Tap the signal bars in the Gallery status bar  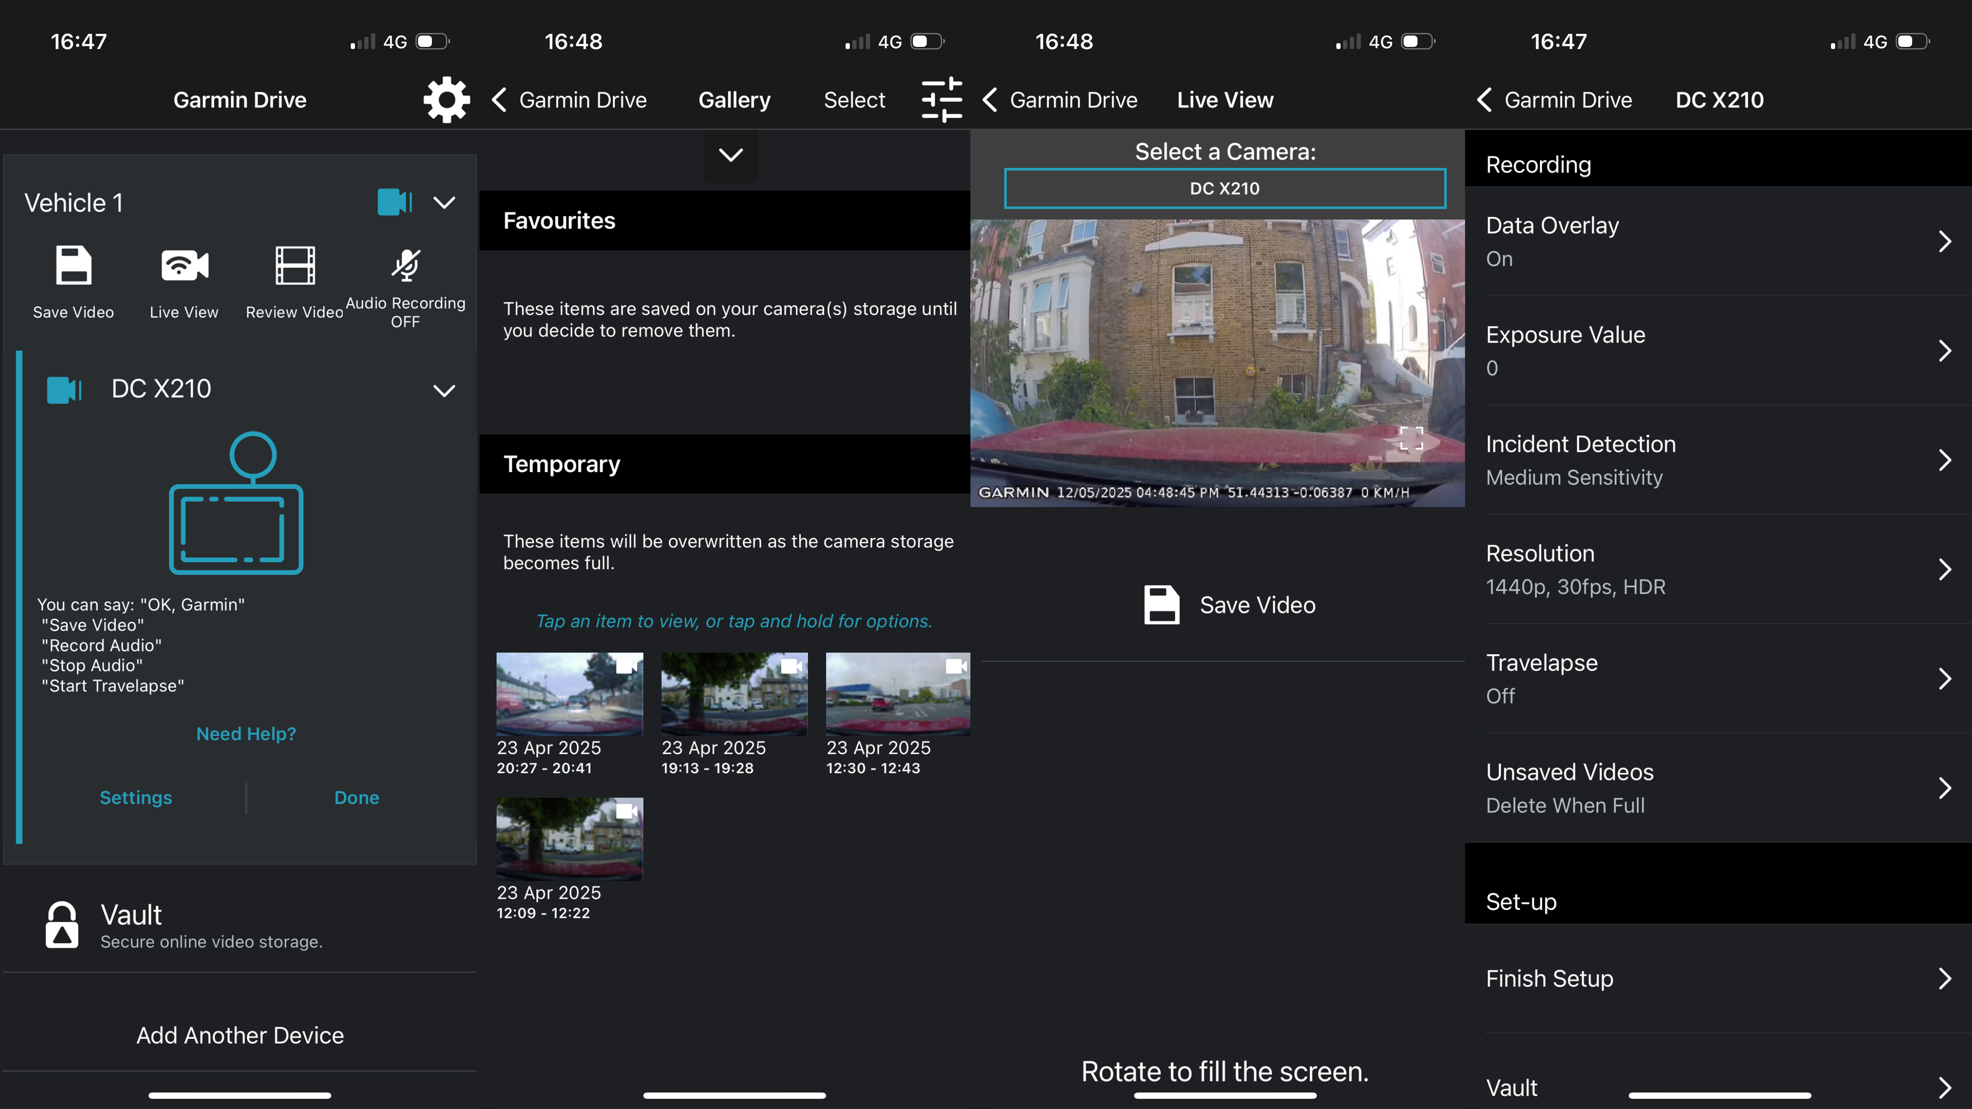pyautogui.click(x=857, y=41)
